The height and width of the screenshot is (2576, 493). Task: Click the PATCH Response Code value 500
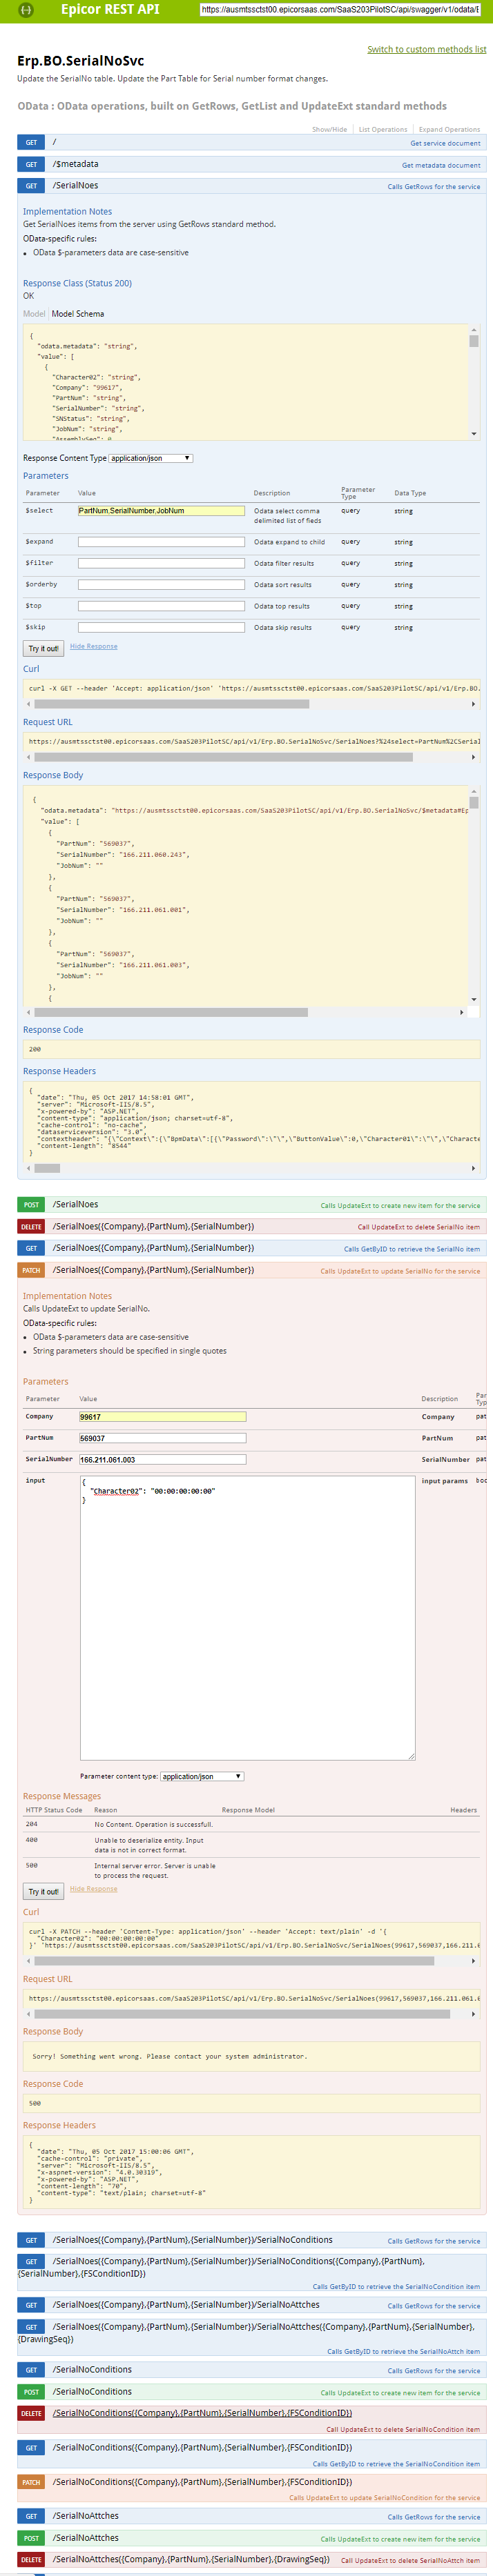[35, 2103]
